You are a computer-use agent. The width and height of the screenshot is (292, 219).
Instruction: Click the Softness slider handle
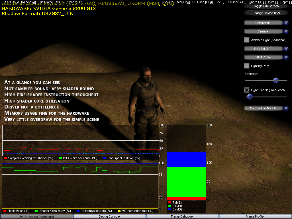pos(276,80)
